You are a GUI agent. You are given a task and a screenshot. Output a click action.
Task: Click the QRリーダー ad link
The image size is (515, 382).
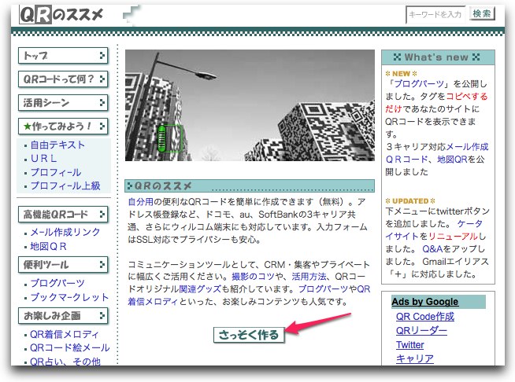[x=421, y=331]
